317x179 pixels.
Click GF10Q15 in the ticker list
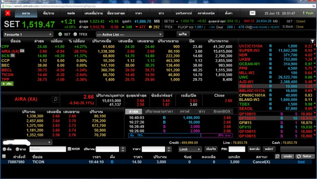(x=247, y=118)
